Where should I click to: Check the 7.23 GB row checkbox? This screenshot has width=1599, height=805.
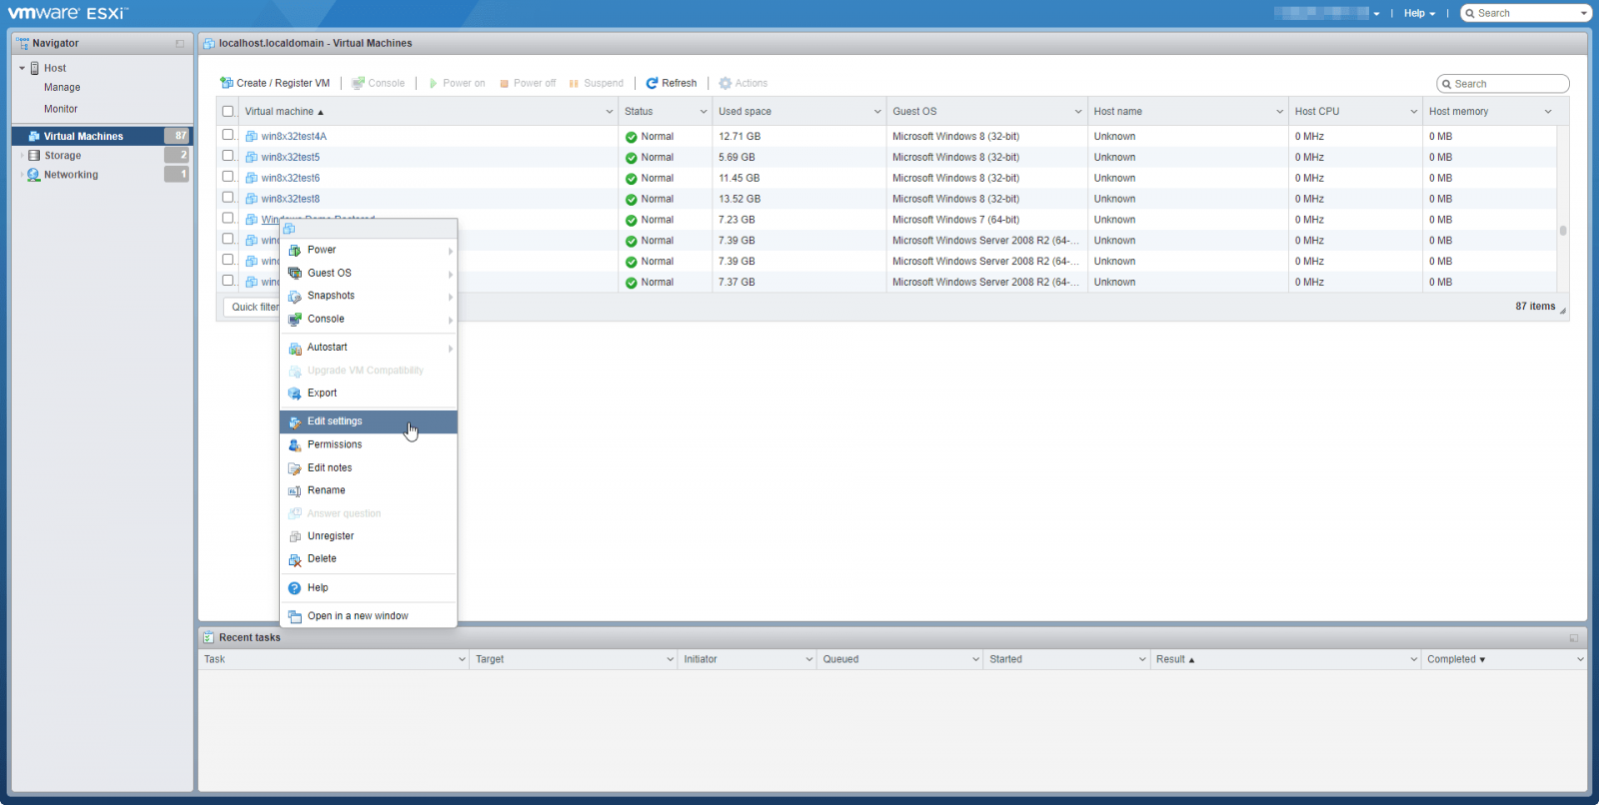coord(228,219)
